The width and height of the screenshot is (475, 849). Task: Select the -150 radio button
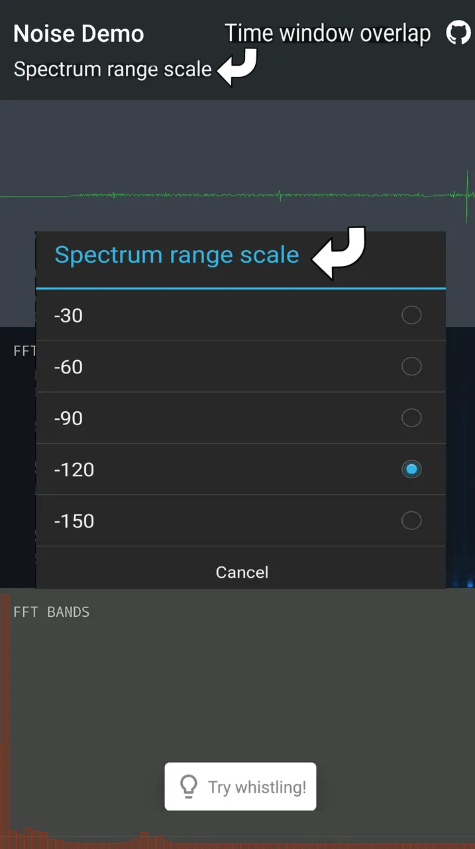[x=411, y=521]
